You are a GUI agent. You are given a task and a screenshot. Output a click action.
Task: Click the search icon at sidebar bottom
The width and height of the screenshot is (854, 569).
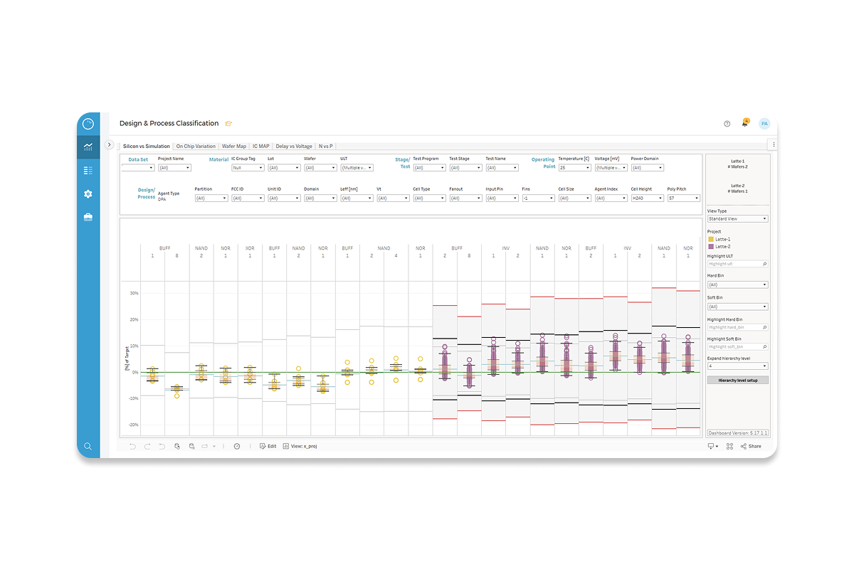point(88,446)
